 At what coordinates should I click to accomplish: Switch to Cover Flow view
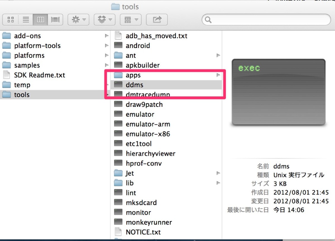click(x=55, y=20)
